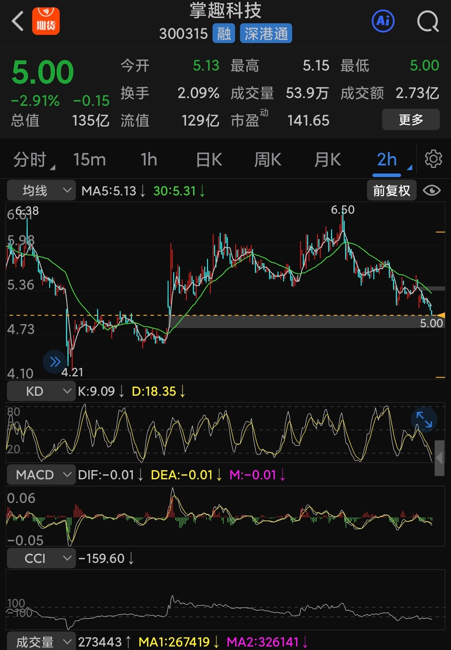
Task: Tap the stock title 掌趣科技
Action: point(225,11)
